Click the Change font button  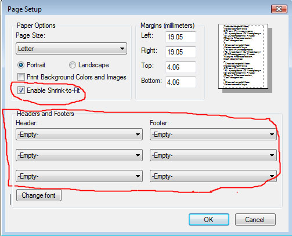(39, 195)
